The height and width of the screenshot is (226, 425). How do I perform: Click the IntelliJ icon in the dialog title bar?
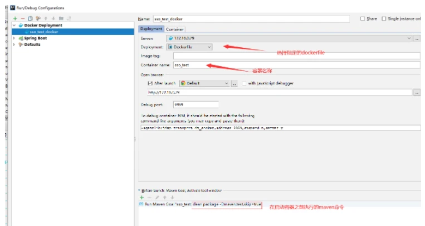12,8
